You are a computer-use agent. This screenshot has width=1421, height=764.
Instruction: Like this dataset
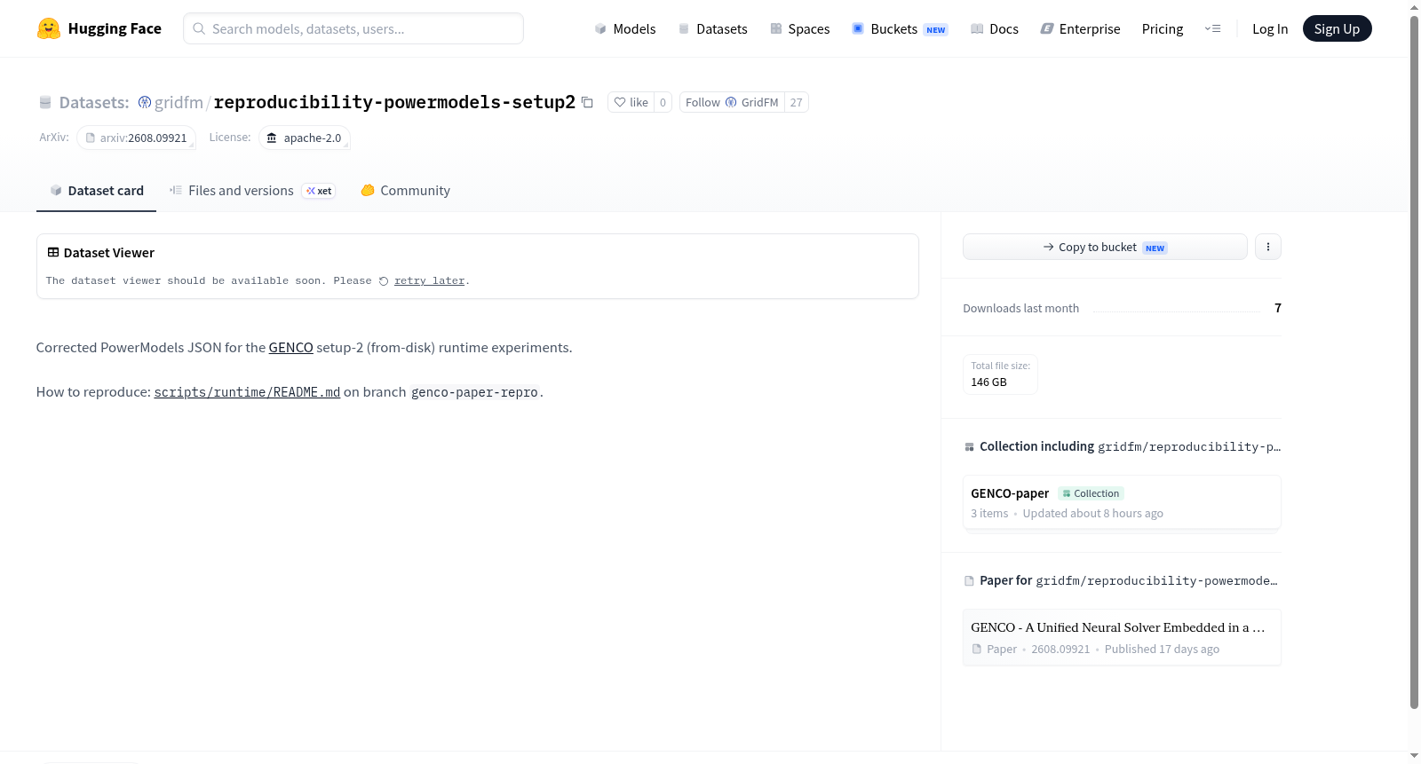(x=631, y=102)
